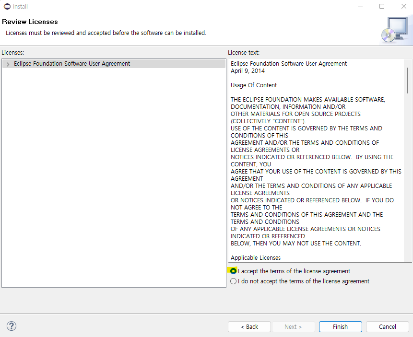
Task: Expand Eclipse Foundation Software User Agreement node
Action: pyautogui.click(x=8, y=64)
